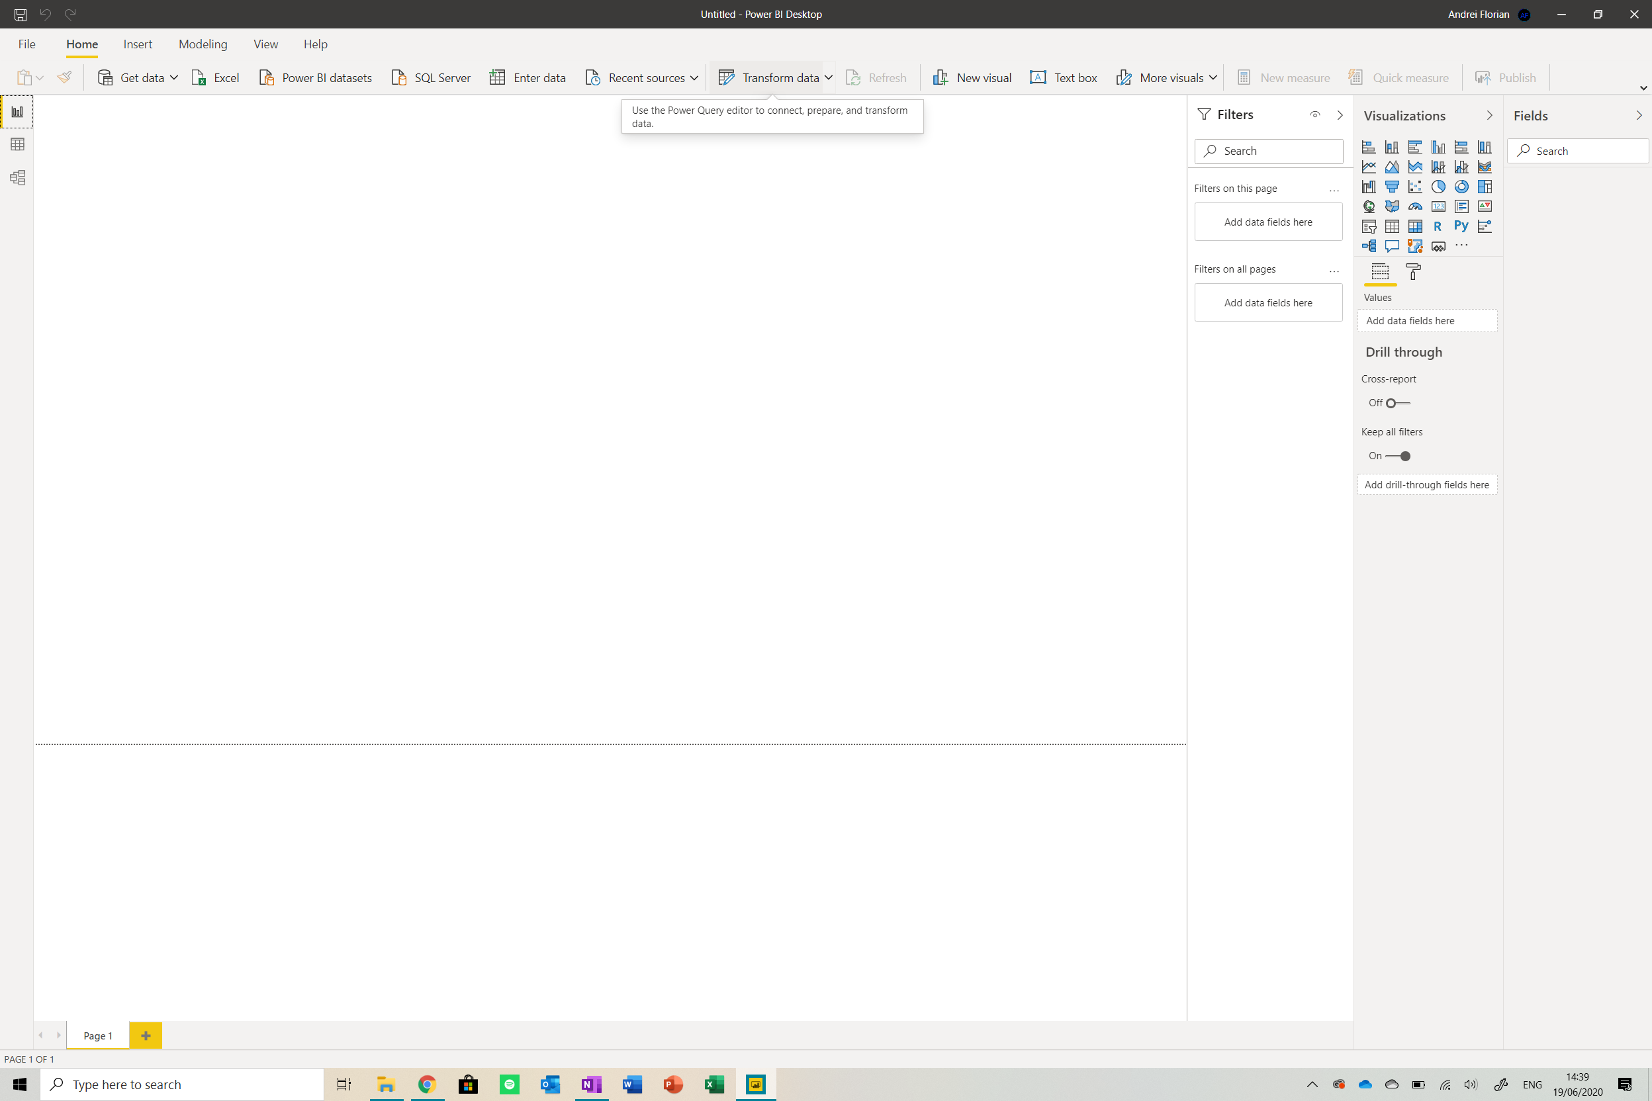The height and width of the screenshot is (1101, 1652).
Task: Insert the Python visual
Action: [x=1461, y=226]
